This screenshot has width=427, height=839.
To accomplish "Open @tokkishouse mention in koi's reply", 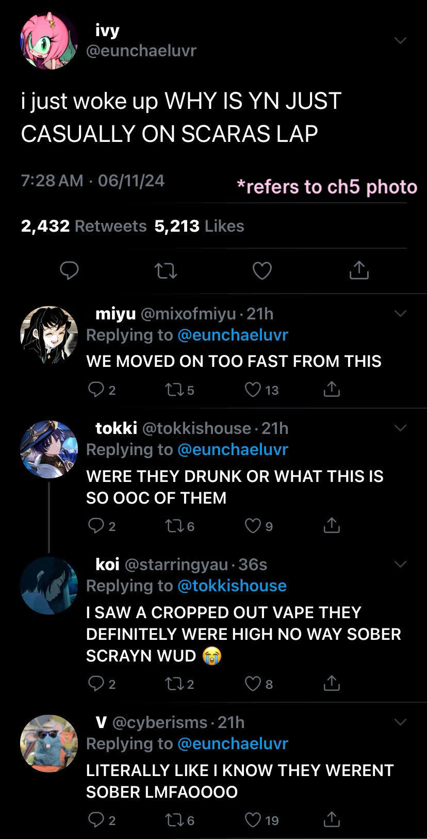I will pyautogui.click(x=232, y=586).
